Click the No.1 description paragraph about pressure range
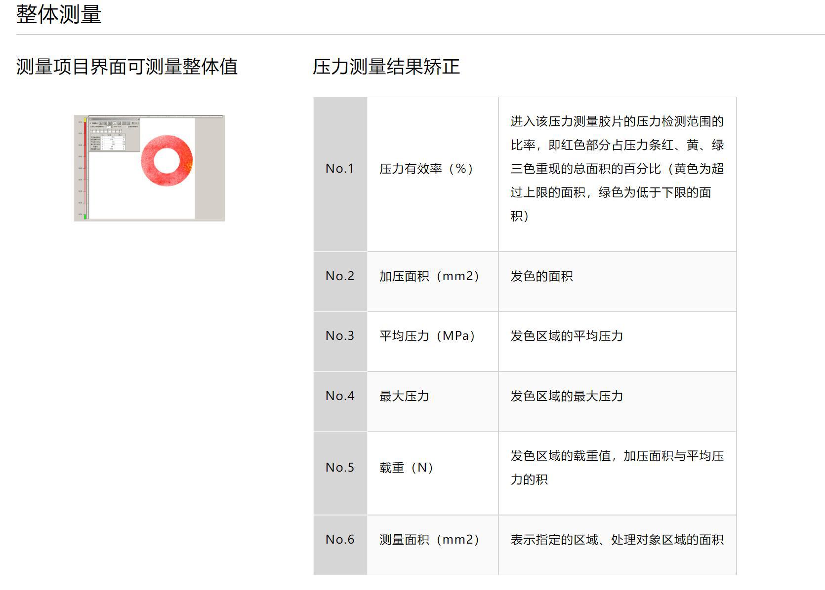The height and width of the screenshot is (590, 825). [617, 169]
